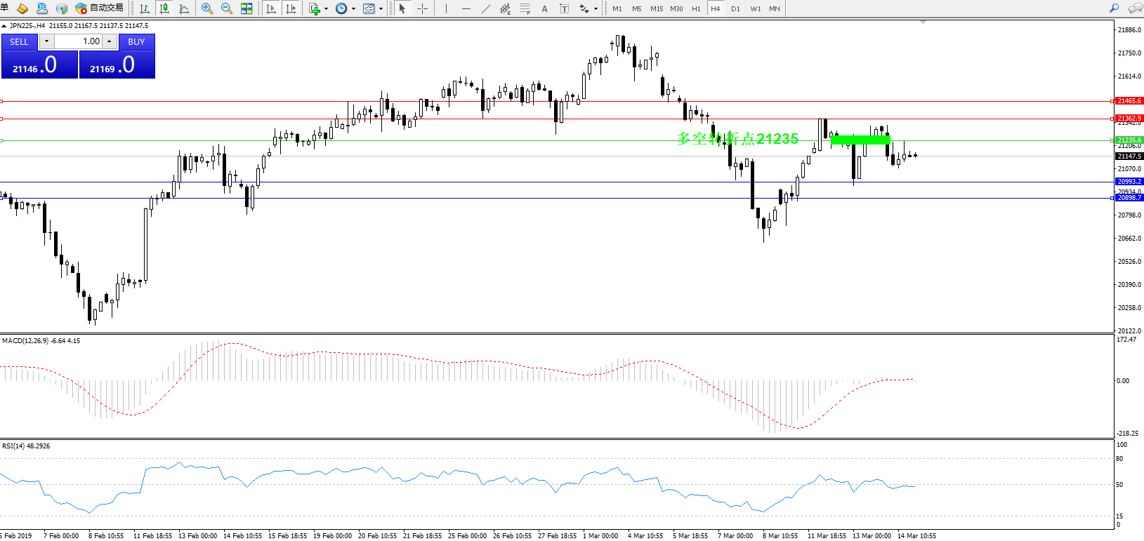Screen dimensions: 1144x541
Task: Open the indicators list dropdown arrow
Action: coord(326,9)
